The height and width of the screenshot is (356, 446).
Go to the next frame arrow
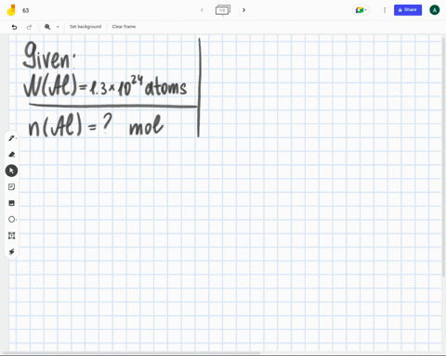tap(243, 10)
